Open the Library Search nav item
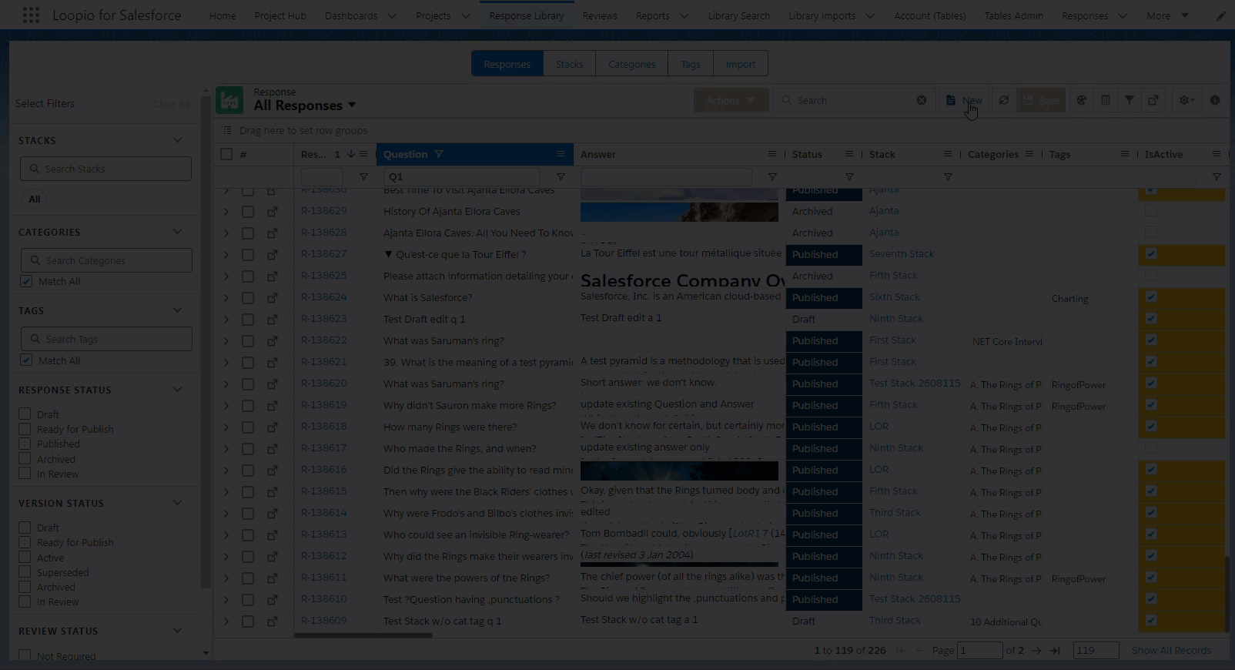 [x=739, y=15]
